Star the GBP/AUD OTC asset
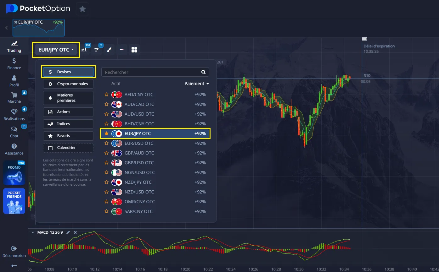This screenshot has width=439, height=272. [x=106, y=153]
